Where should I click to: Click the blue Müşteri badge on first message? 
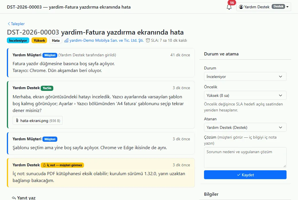pos(50,55)
